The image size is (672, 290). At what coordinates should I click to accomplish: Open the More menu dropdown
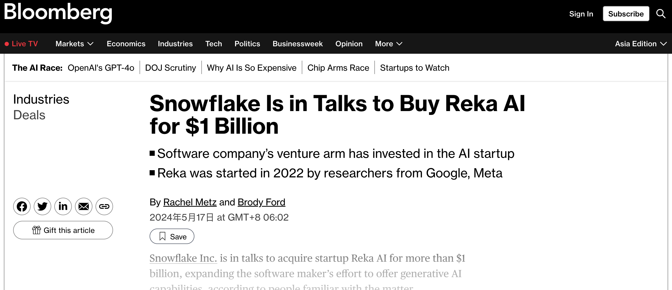(389, 44)
